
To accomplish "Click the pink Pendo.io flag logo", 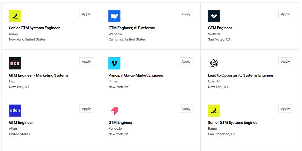I will 115,110.
